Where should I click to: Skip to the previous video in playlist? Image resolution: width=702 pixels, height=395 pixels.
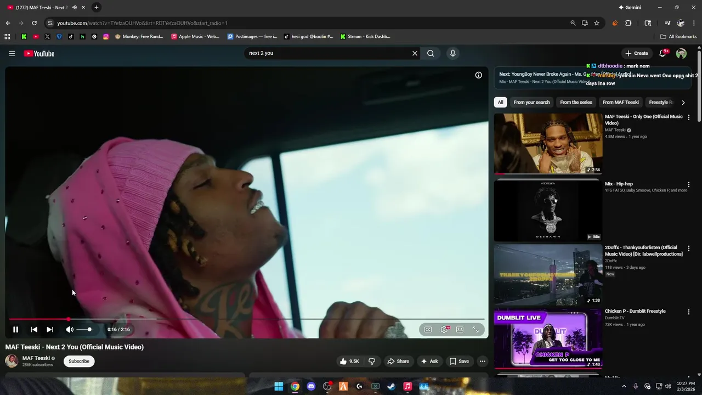point(34,329)
